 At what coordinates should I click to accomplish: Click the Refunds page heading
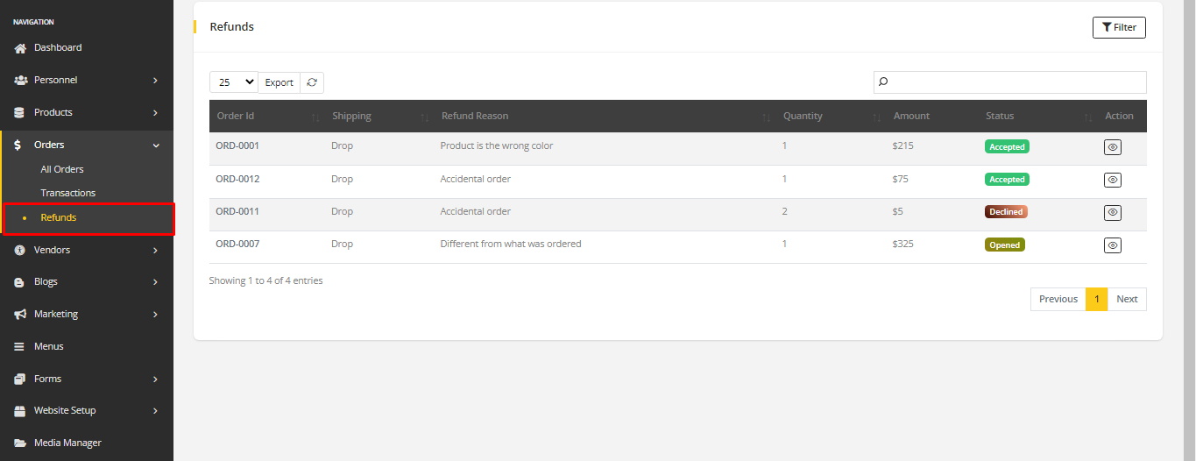232,27
